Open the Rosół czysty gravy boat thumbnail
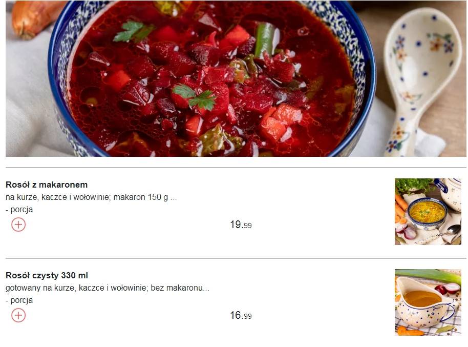This screenshot has width=468, height=347. click(428, 302)
